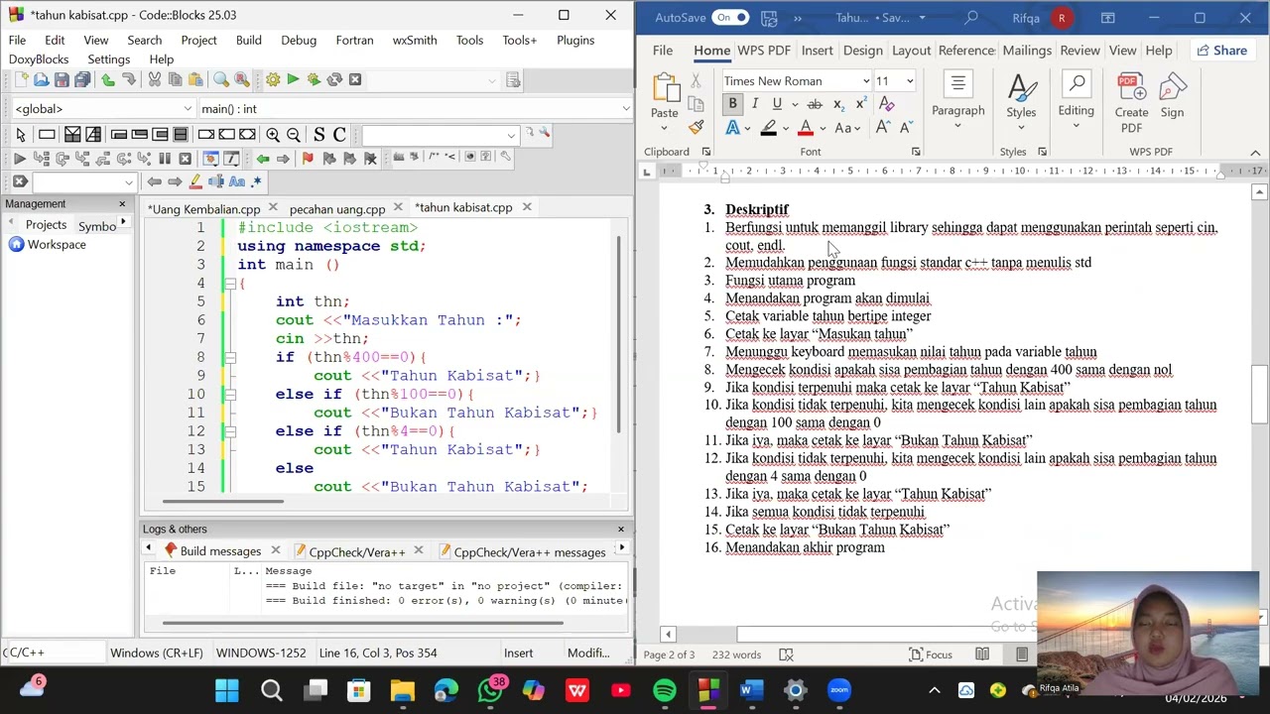This screenshot has width=1270, height=714.
Task: Apply italic formatting in Word
Action: point(754,104)
